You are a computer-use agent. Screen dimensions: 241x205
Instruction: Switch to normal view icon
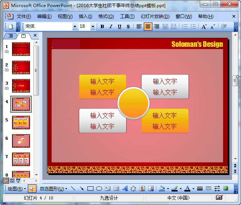click(6, 181)
